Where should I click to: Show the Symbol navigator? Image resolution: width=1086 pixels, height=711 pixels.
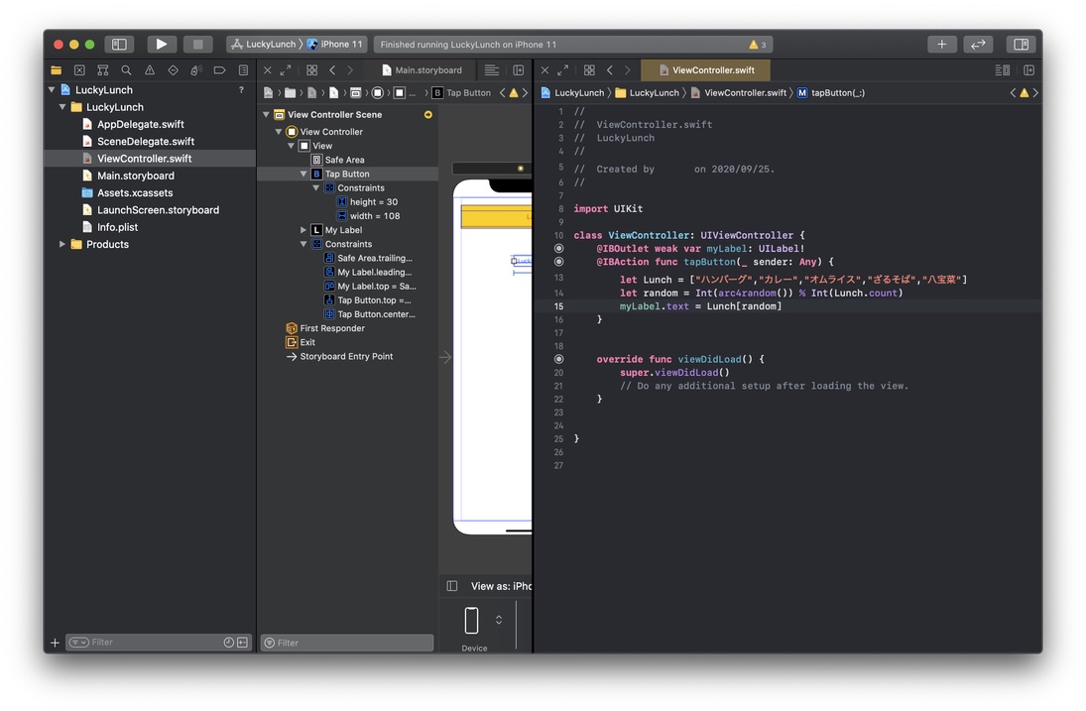click(x=102, y=70)
